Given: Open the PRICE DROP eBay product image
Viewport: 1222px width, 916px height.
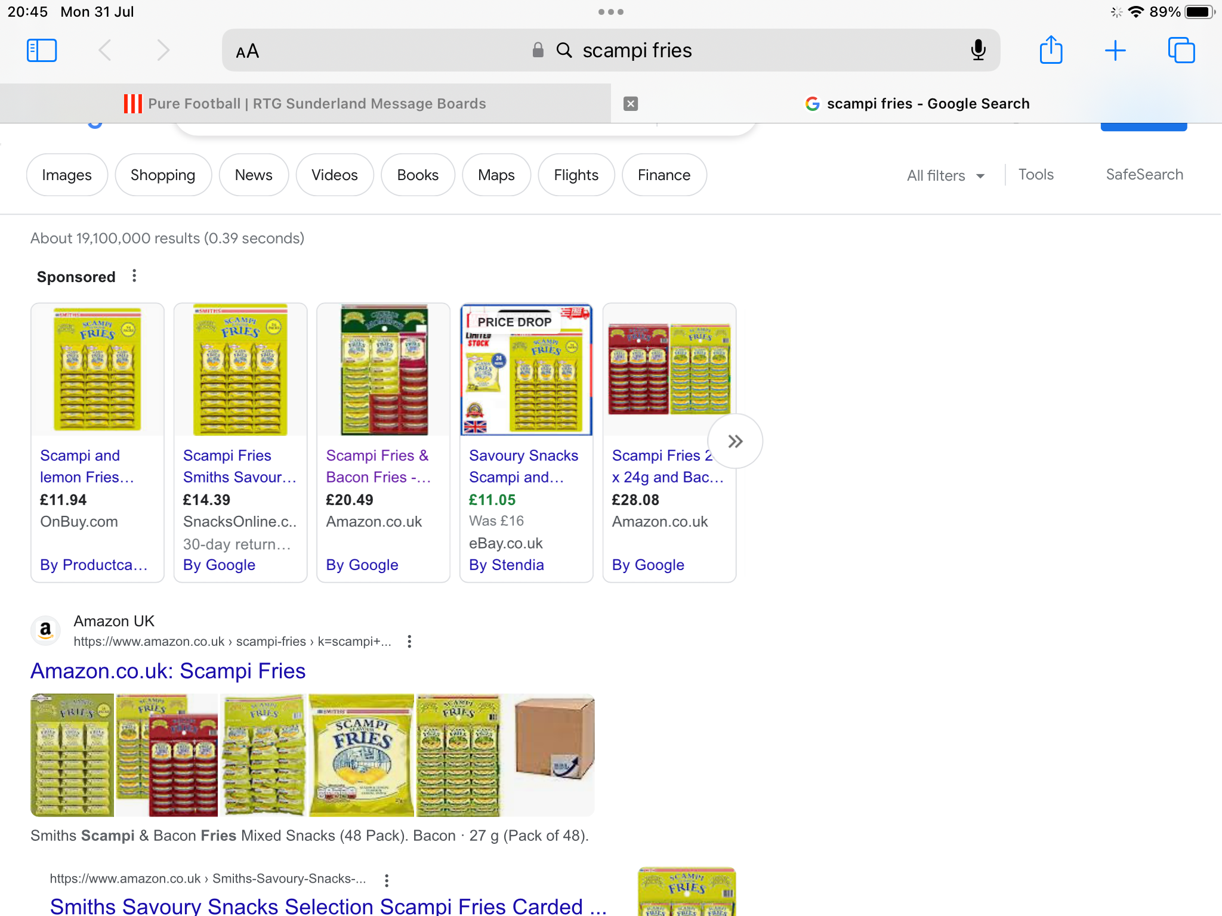Looking at the screenshot, I should pos(526,370).
